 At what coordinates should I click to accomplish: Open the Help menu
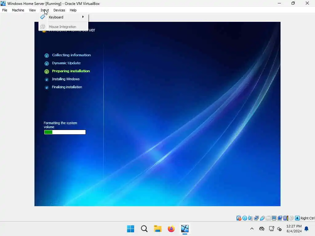point(73,10)
